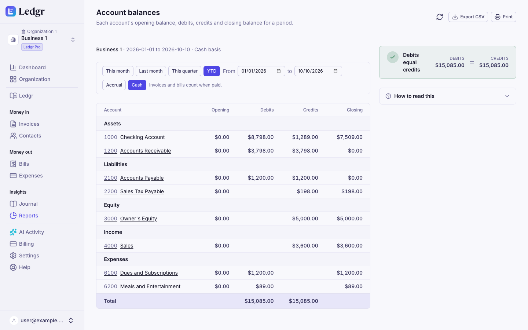The height and width of the screenshot is (330, 528).
Task: Open Meals and Entertainment link
Action: (x=150, y=286)
